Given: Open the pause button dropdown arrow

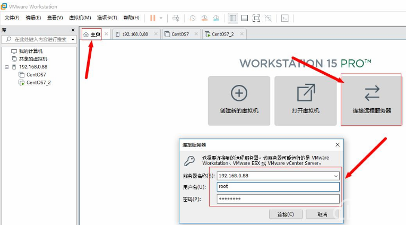Looking at the screenshot, I should point(161,18).
